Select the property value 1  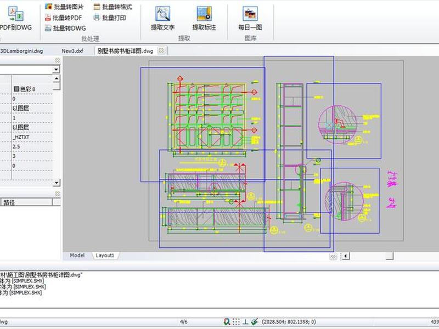(x=14, y=118)
